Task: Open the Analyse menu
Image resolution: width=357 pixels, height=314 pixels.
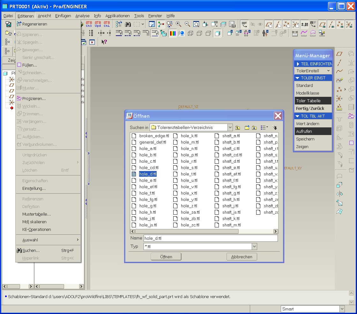Action: 82,16
